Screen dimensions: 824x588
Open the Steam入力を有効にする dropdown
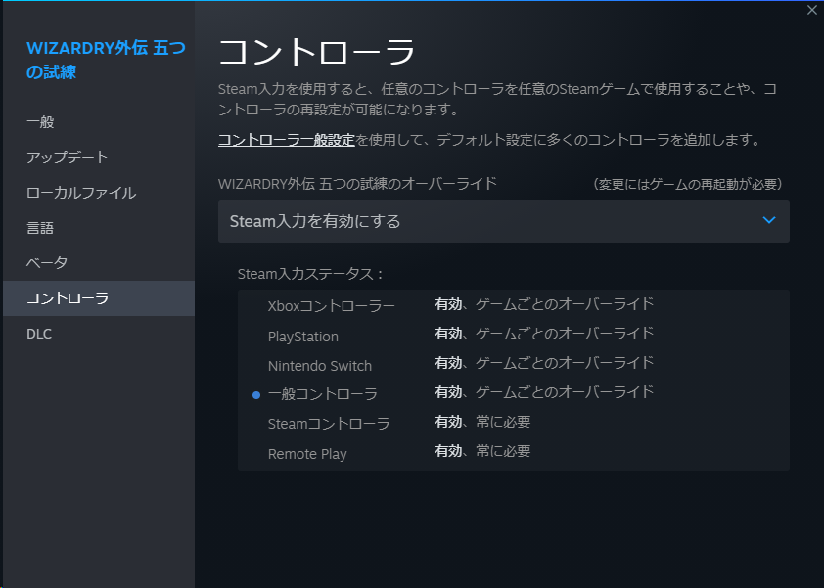click(503, 221)
